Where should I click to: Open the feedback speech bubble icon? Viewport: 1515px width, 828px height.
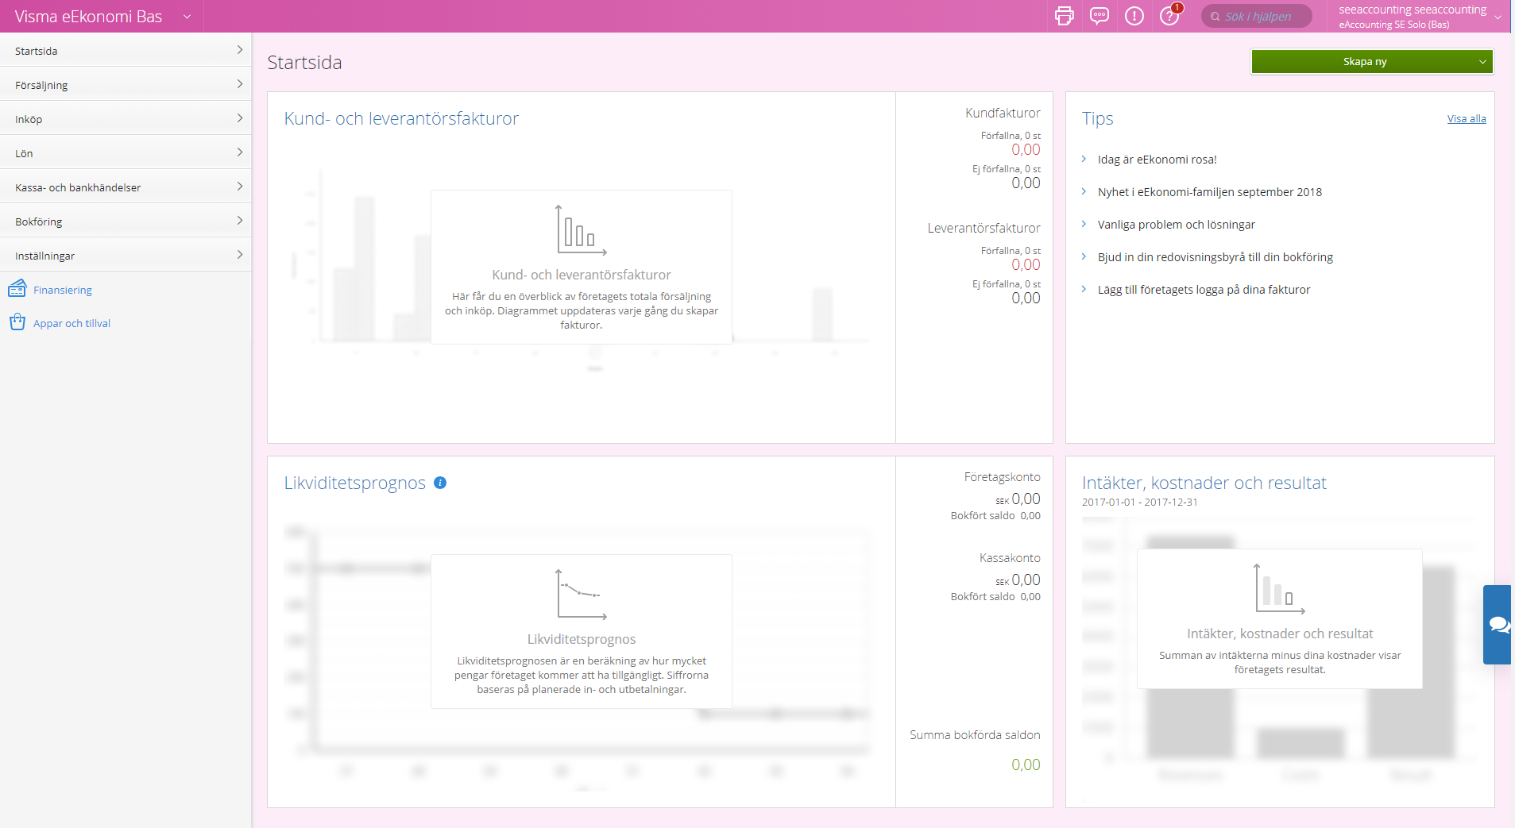point(1099,16)
